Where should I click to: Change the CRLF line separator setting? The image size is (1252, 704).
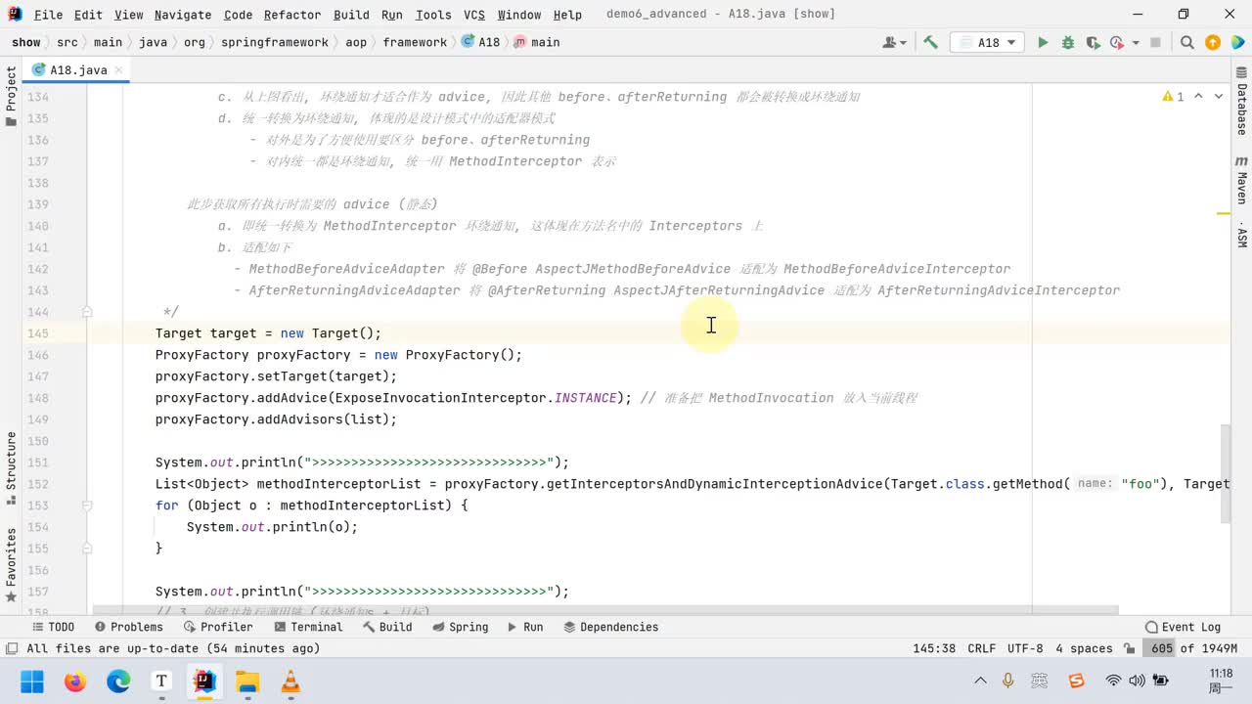click(981, 648)
